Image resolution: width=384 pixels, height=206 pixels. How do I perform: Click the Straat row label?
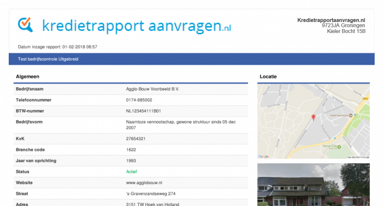click(22, 194)
